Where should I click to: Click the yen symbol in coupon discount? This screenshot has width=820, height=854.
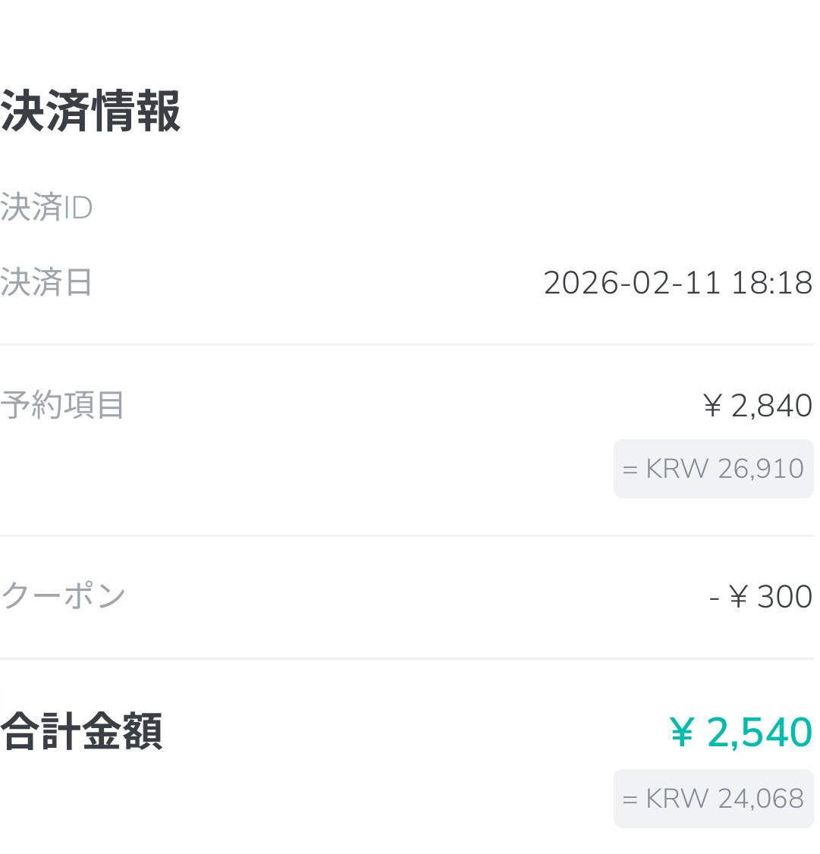click(x=739, y=598)
